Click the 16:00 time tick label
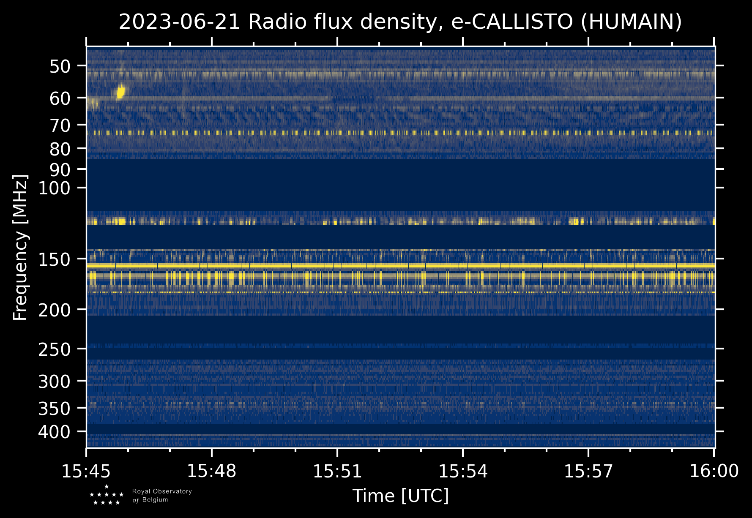The image size is (752, 518). click(x=714, y=471)
